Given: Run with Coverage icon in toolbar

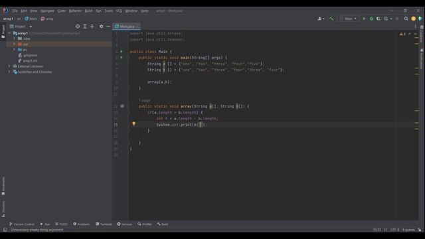Looking at the screenshot, I should [379, 19].
